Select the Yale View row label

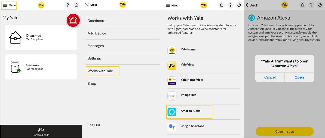[x=187, y=64]
